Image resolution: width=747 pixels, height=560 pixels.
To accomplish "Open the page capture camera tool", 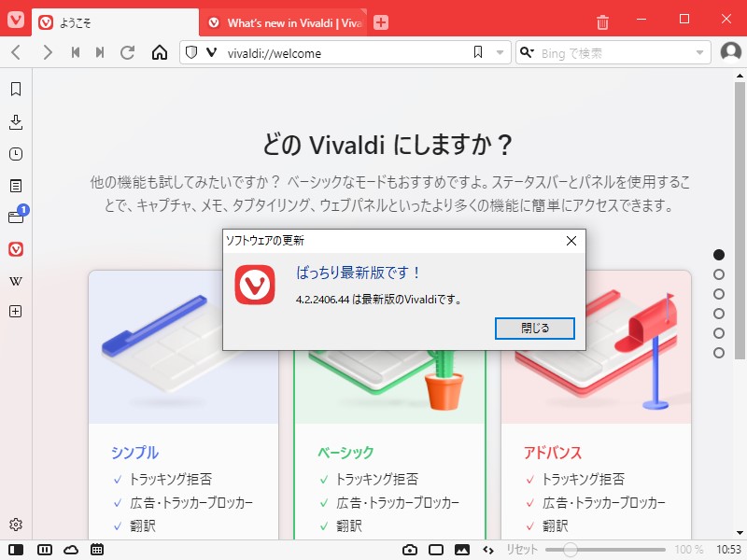I will [408, 550].
